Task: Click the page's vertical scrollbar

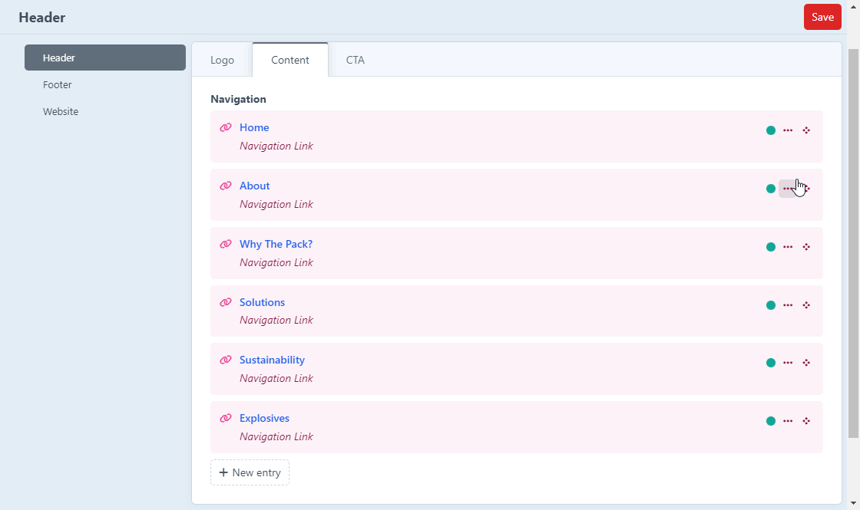Action: pos(853,242)
